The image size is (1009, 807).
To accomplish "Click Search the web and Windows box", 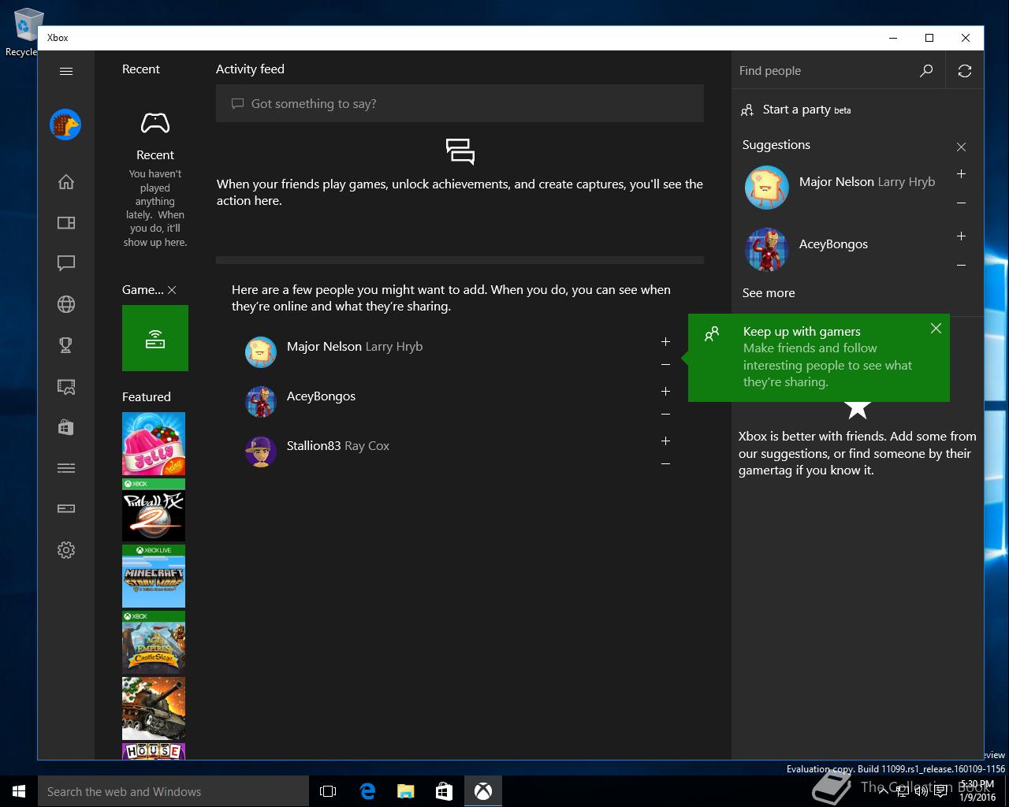I will pos(173,791).
